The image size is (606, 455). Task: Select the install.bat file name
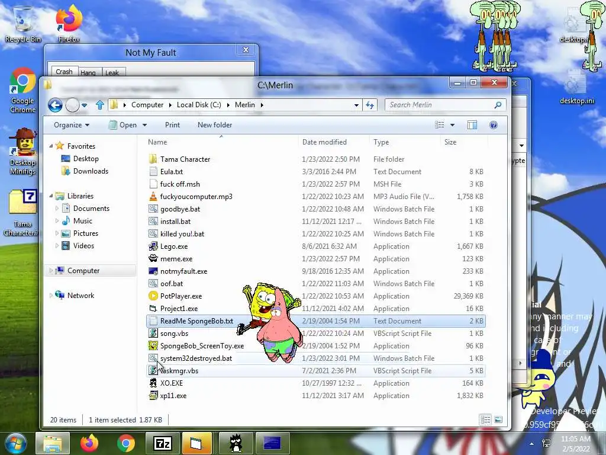click(x=175, y=222)
